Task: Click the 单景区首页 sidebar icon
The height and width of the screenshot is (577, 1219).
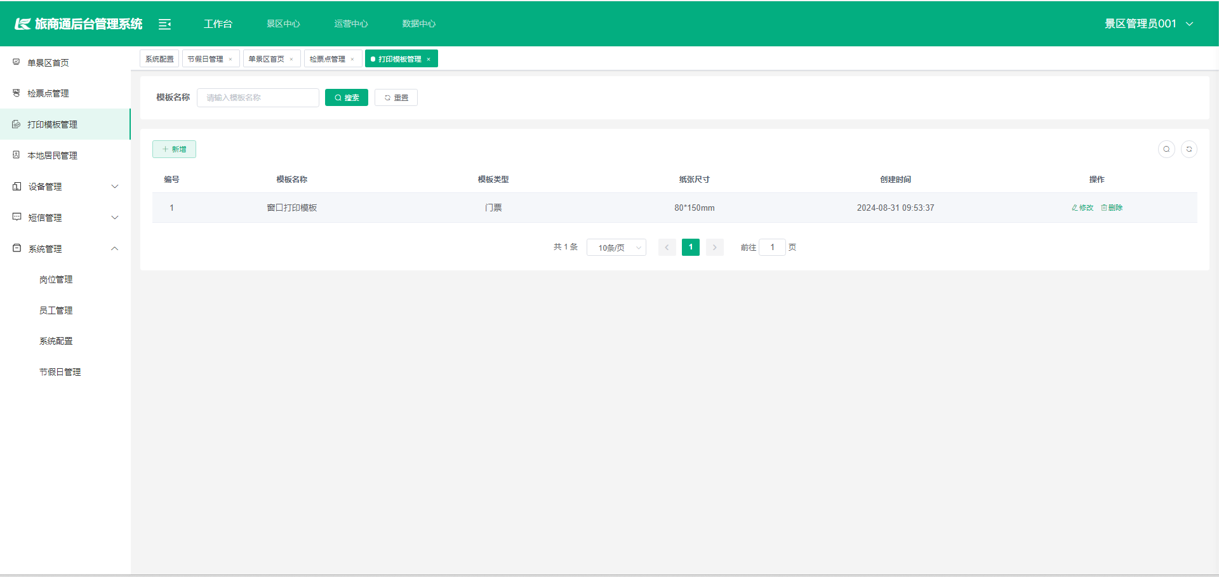Action: (x=17, y=62)
